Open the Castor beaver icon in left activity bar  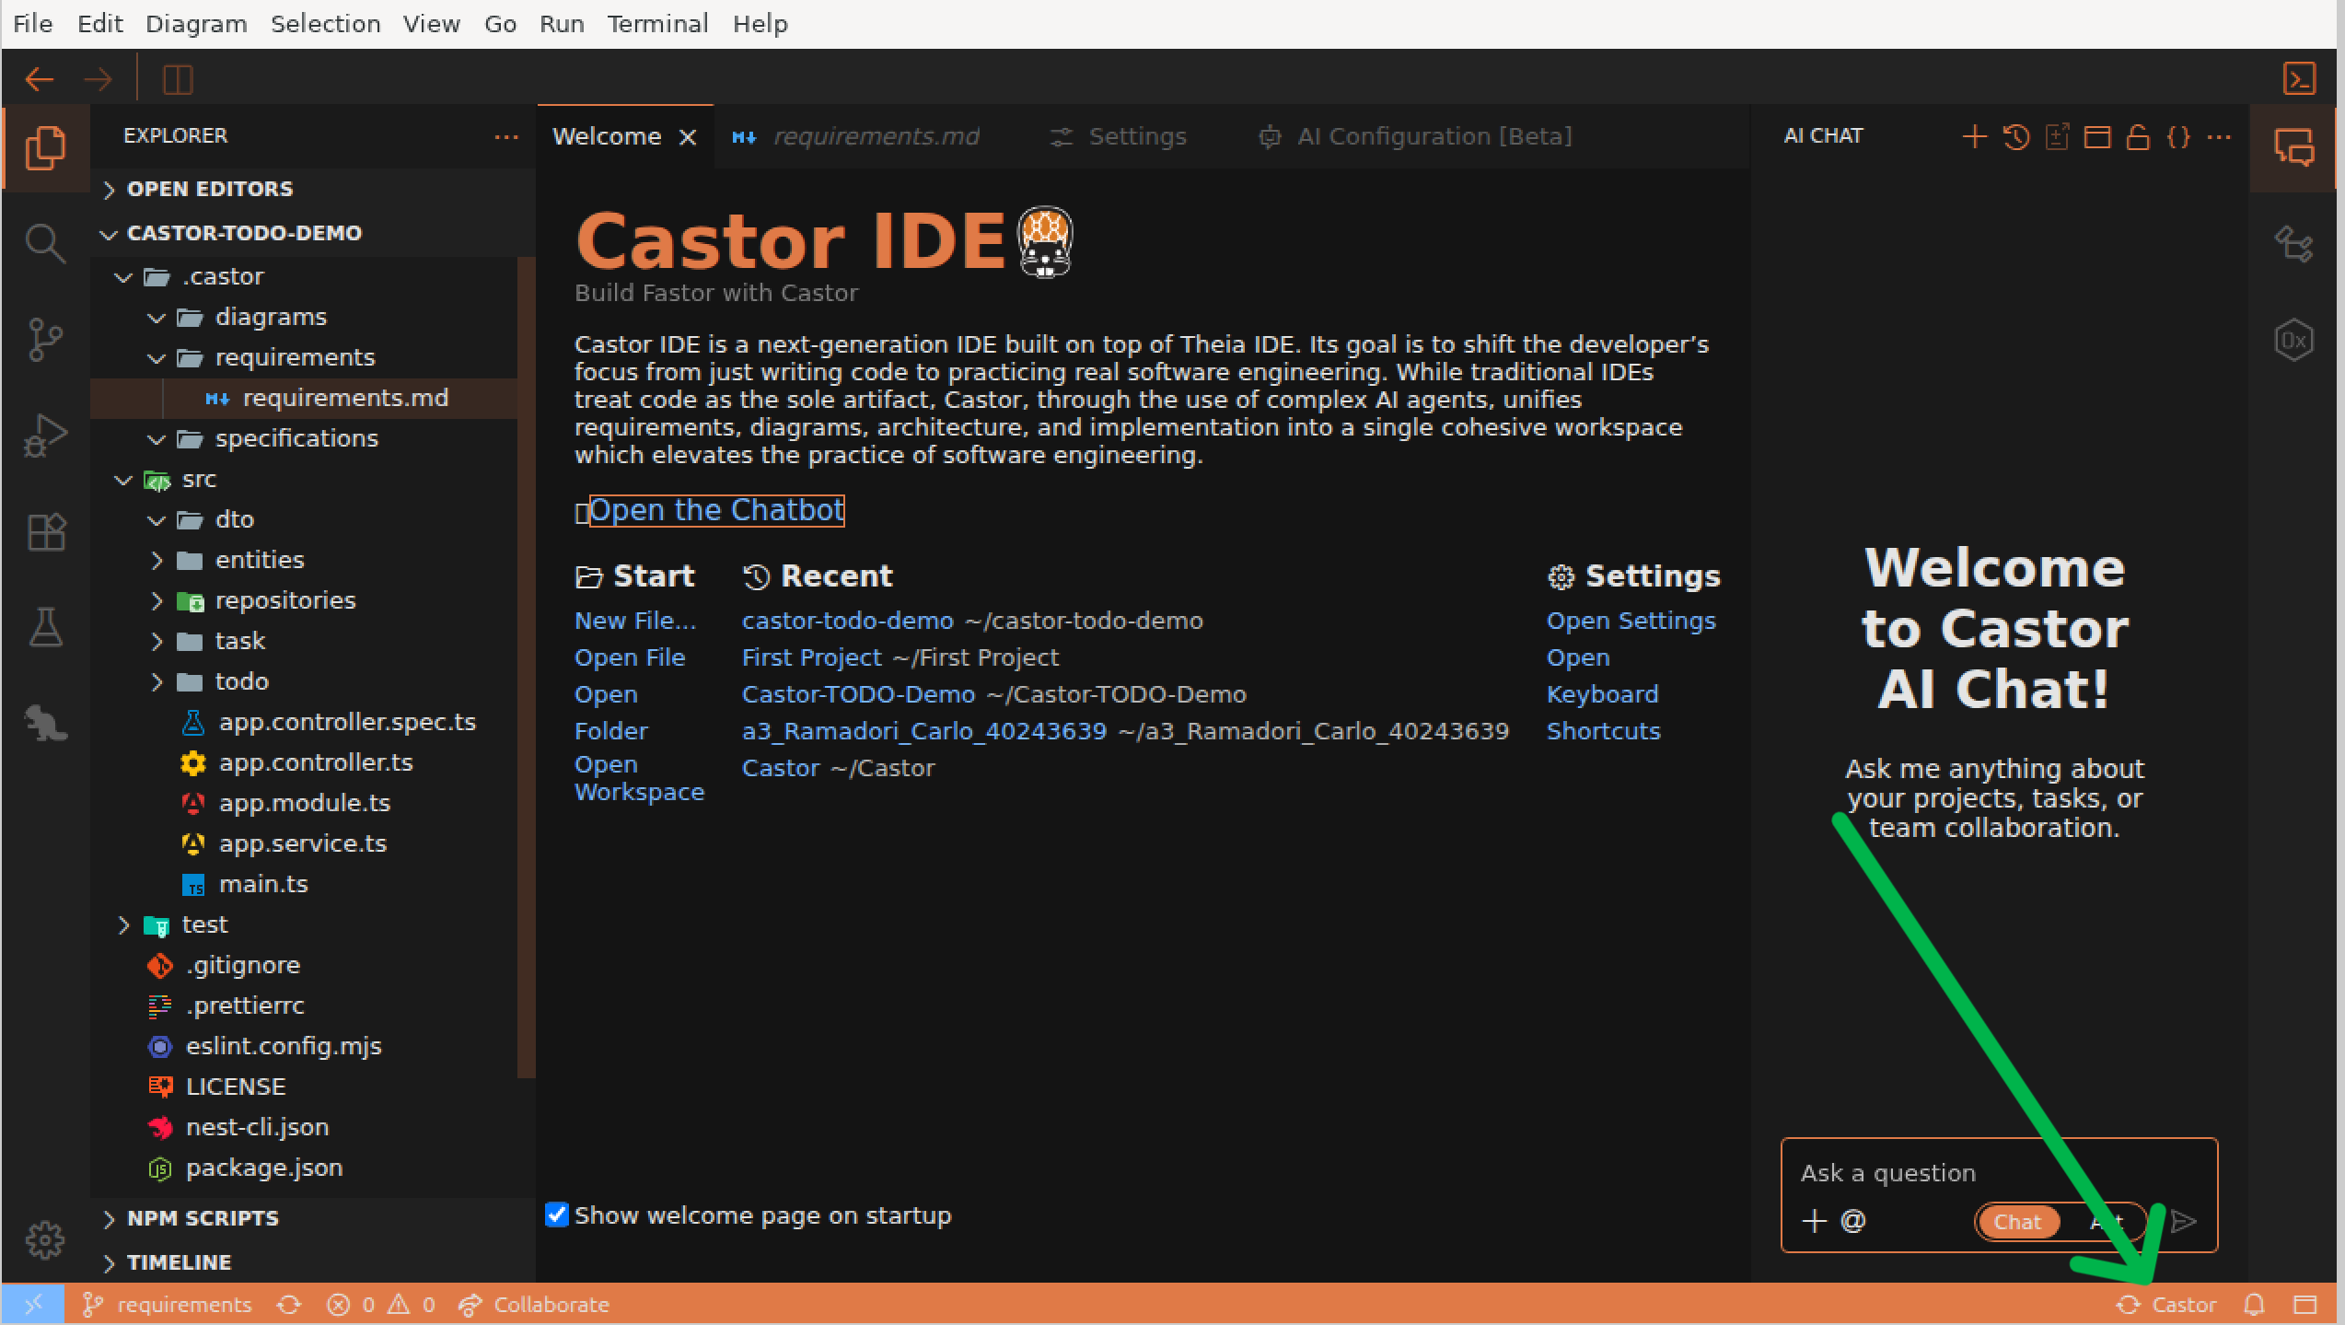[x=44, y=724]
